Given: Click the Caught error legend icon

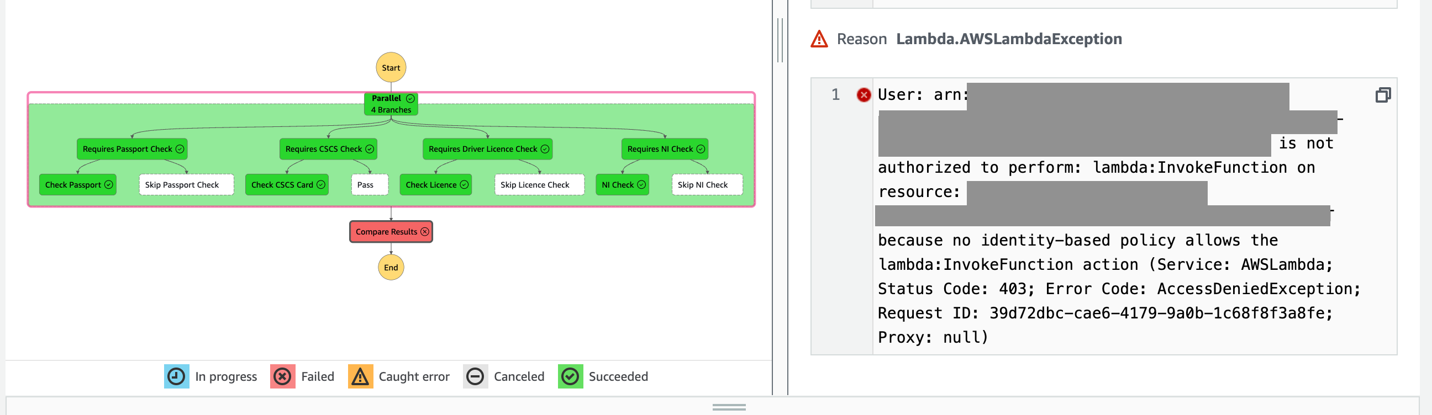Looking at the screenshot, I should 360,376.
